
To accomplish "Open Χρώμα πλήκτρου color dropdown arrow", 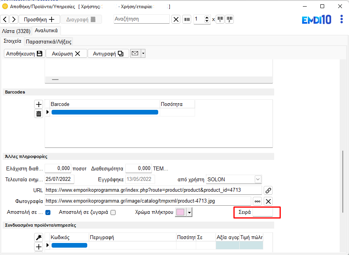I will [189, 212].
